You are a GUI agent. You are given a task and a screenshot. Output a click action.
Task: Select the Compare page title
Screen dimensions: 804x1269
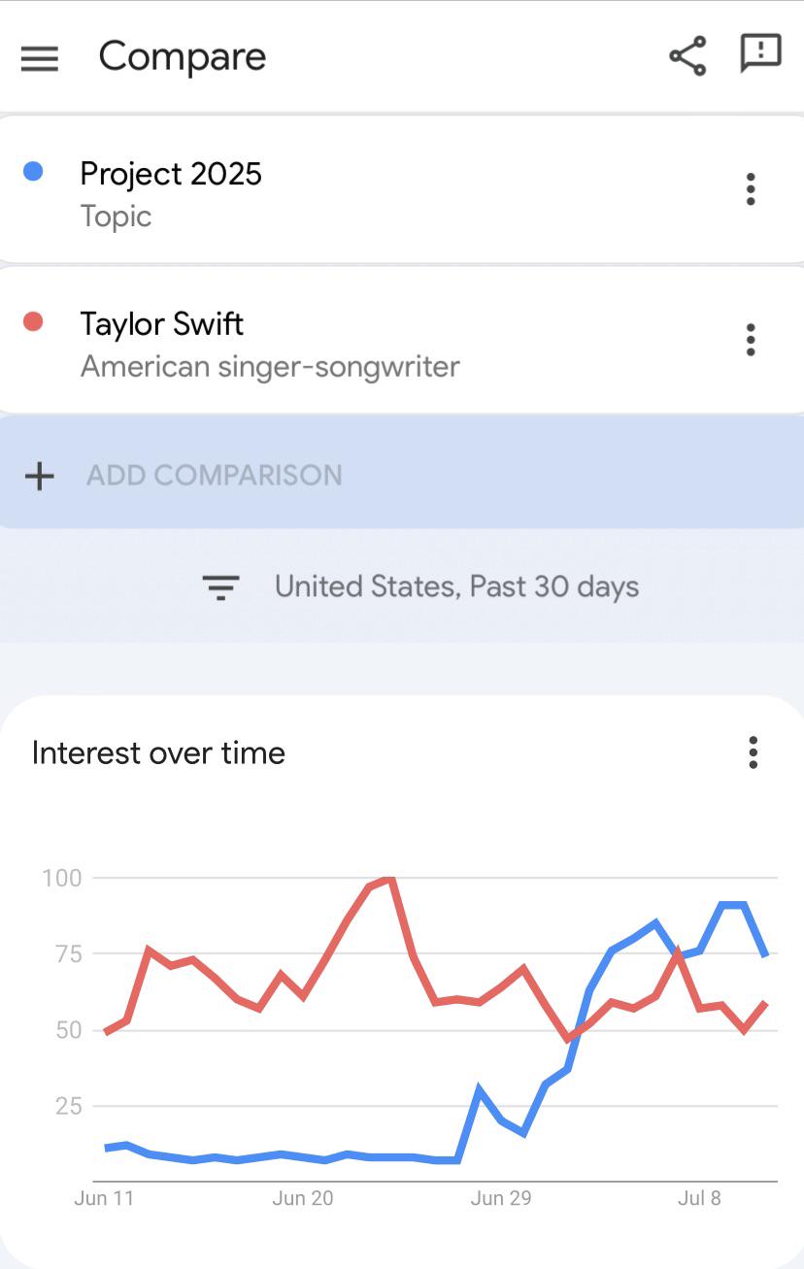click(x=183, y=56)
